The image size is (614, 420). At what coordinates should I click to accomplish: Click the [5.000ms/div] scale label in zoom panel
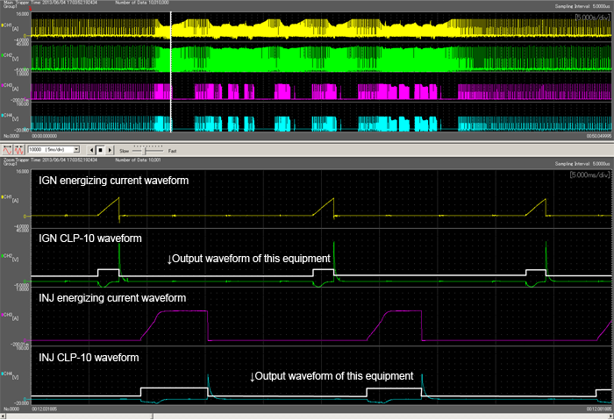coord(589,175)
